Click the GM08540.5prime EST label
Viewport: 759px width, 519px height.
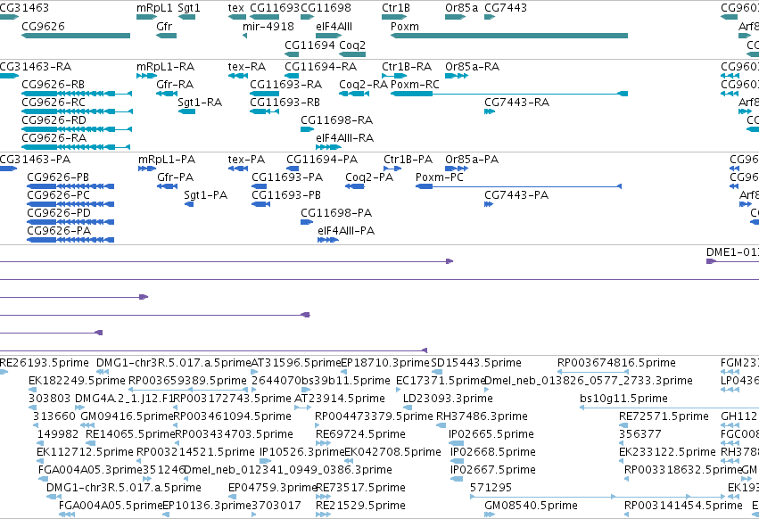(531, 506)
